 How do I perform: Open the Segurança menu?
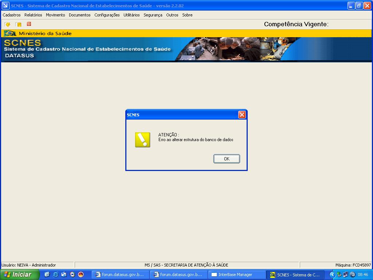[x=153, y=15]
